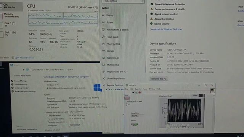This screenshot has height=137, width=244.
Task: Click the Rename this PC button
Action: click(x=159, y=79)
